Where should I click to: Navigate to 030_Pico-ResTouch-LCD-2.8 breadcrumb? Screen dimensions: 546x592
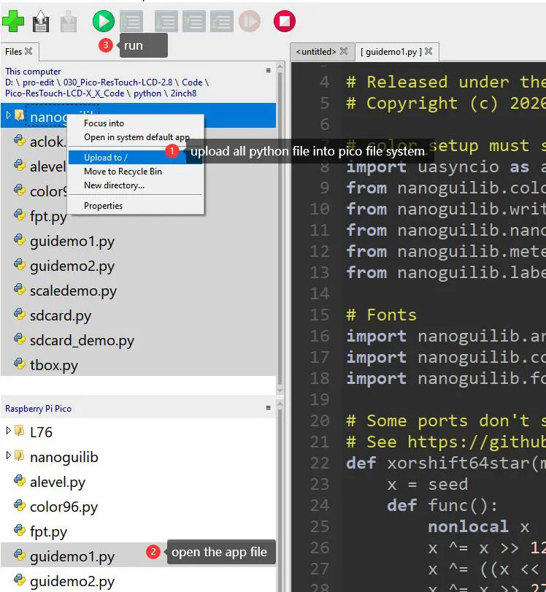click(x=118, y=82)
